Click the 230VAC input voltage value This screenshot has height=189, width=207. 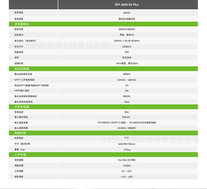pos(126,117)
